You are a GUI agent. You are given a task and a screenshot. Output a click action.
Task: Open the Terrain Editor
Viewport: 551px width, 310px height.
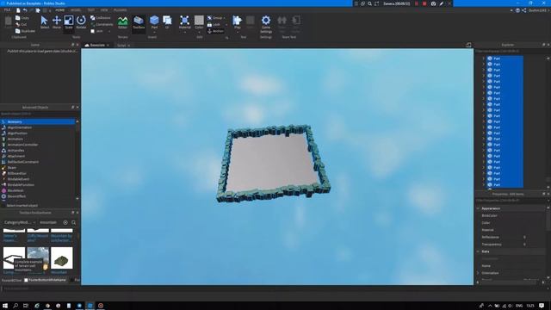click(x=122, y=22)
